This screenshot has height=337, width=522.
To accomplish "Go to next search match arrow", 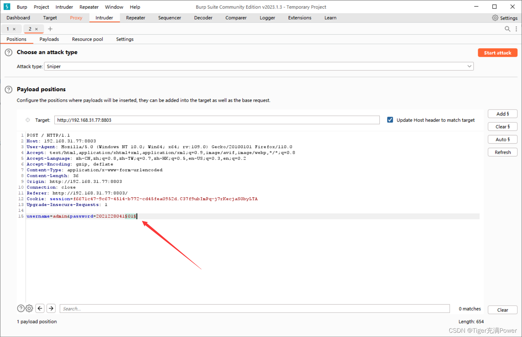I will pos(51,308).
